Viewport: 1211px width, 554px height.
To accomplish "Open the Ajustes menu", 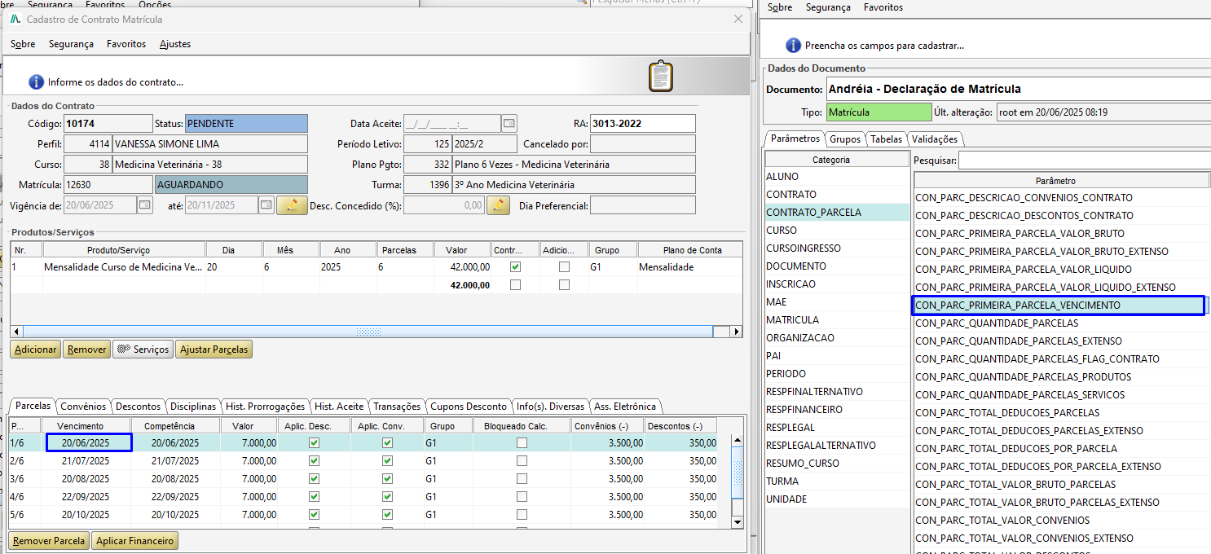I will (175, 44).
